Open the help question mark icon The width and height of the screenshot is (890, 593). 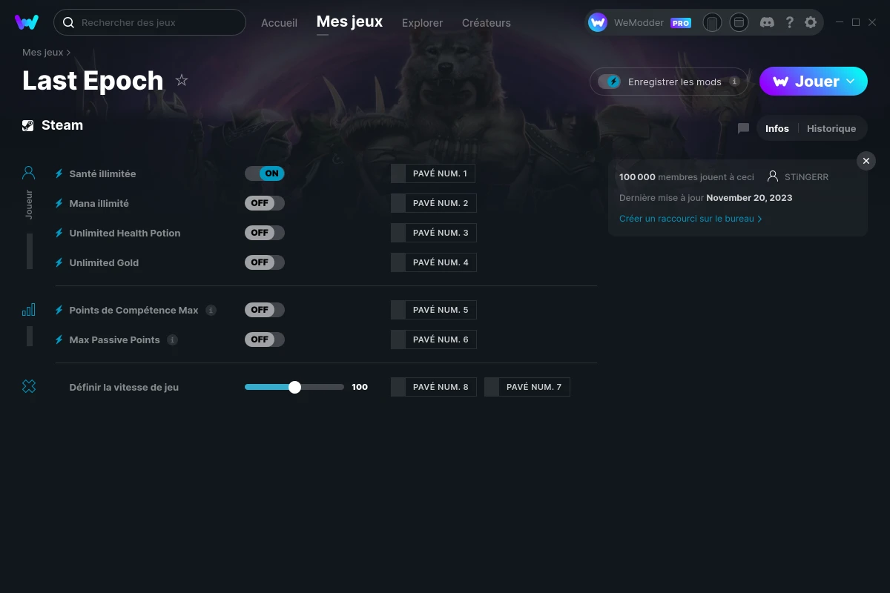[789, 22]
